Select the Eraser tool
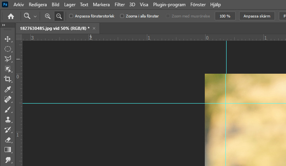This screenshot has height=166, width=286. (8, 140)
